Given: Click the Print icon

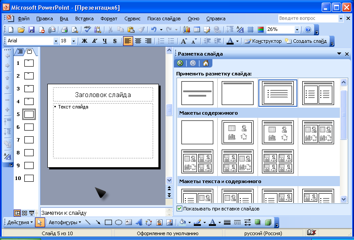Looking at the screenshot, I should [64, 30].
